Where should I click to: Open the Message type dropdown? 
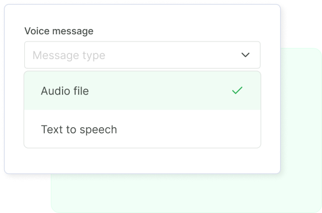[x=142, y=55]
